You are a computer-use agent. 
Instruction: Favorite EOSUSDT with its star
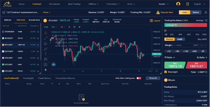(38, 58)
